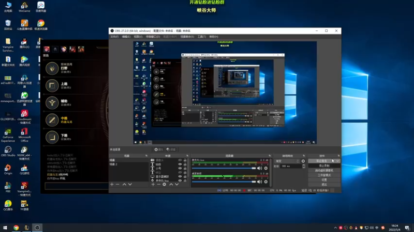414x232 pixels.
Task: Add a new scene with the plus icon
Action: tap(112, 185)
